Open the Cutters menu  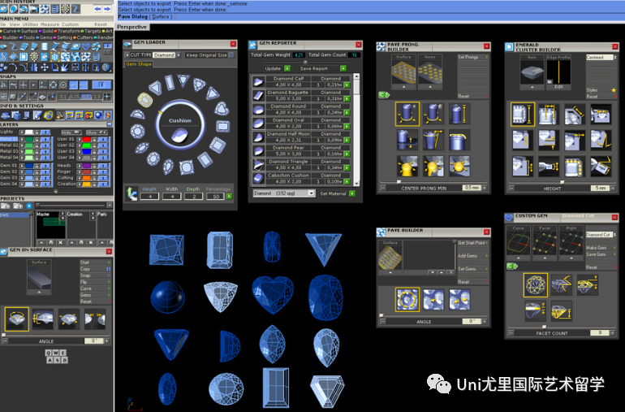click(x=84, y=37)
